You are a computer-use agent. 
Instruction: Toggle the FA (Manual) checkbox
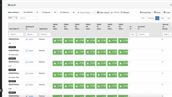pyautogui.click(x=40, y=13)
